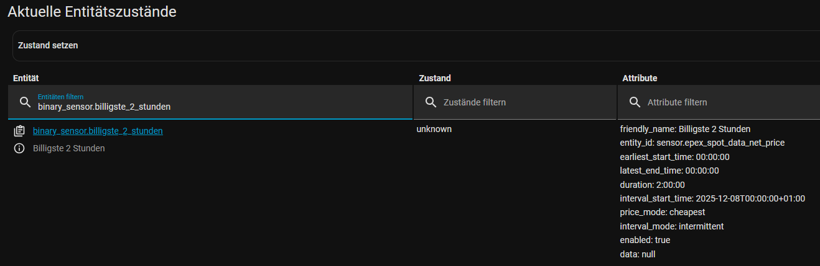This screenshot has height=266, width=820.
Task: Click the Zustand column header
Action: click(435, 78)
